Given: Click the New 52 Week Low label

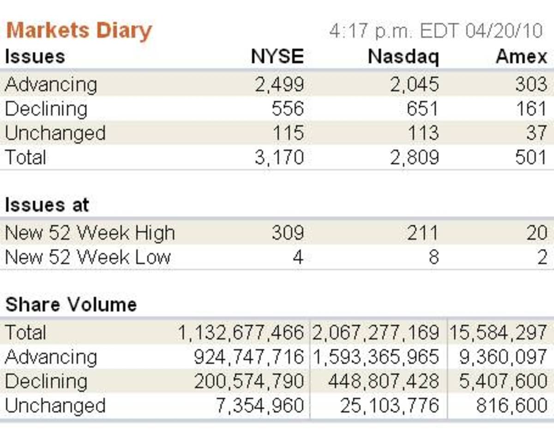Looking at the screenshot, I should coord(88,257).
